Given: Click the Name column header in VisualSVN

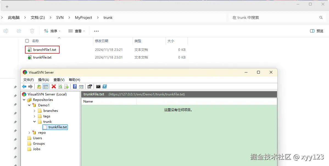Looking at the screenshot, I should pyautogui.click(x=109, y=101).
